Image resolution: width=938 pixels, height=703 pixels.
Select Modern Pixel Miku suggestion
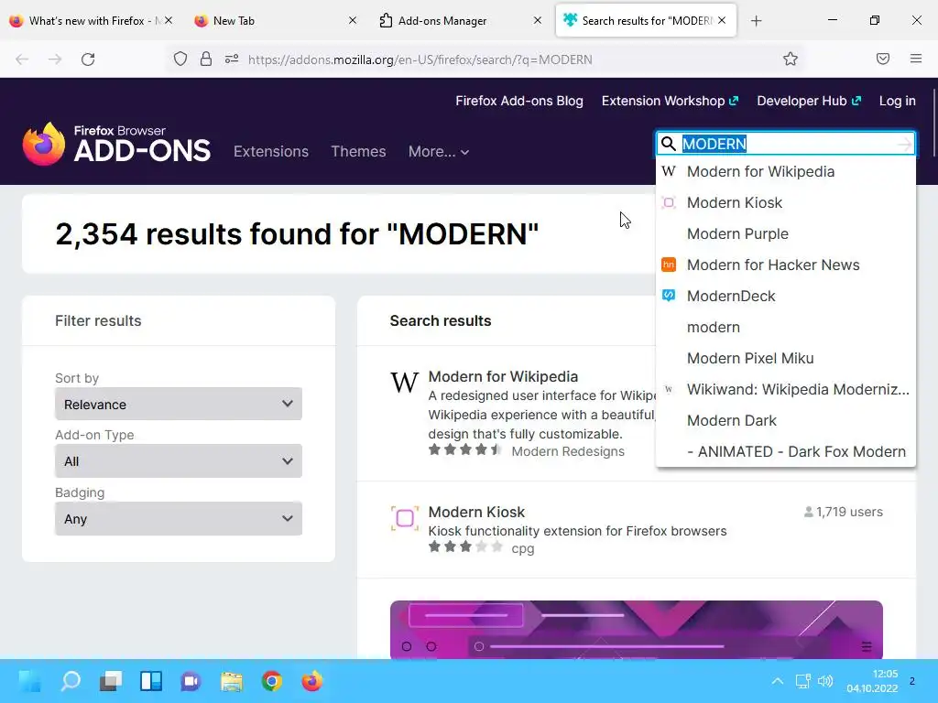(x=785, y=358)
